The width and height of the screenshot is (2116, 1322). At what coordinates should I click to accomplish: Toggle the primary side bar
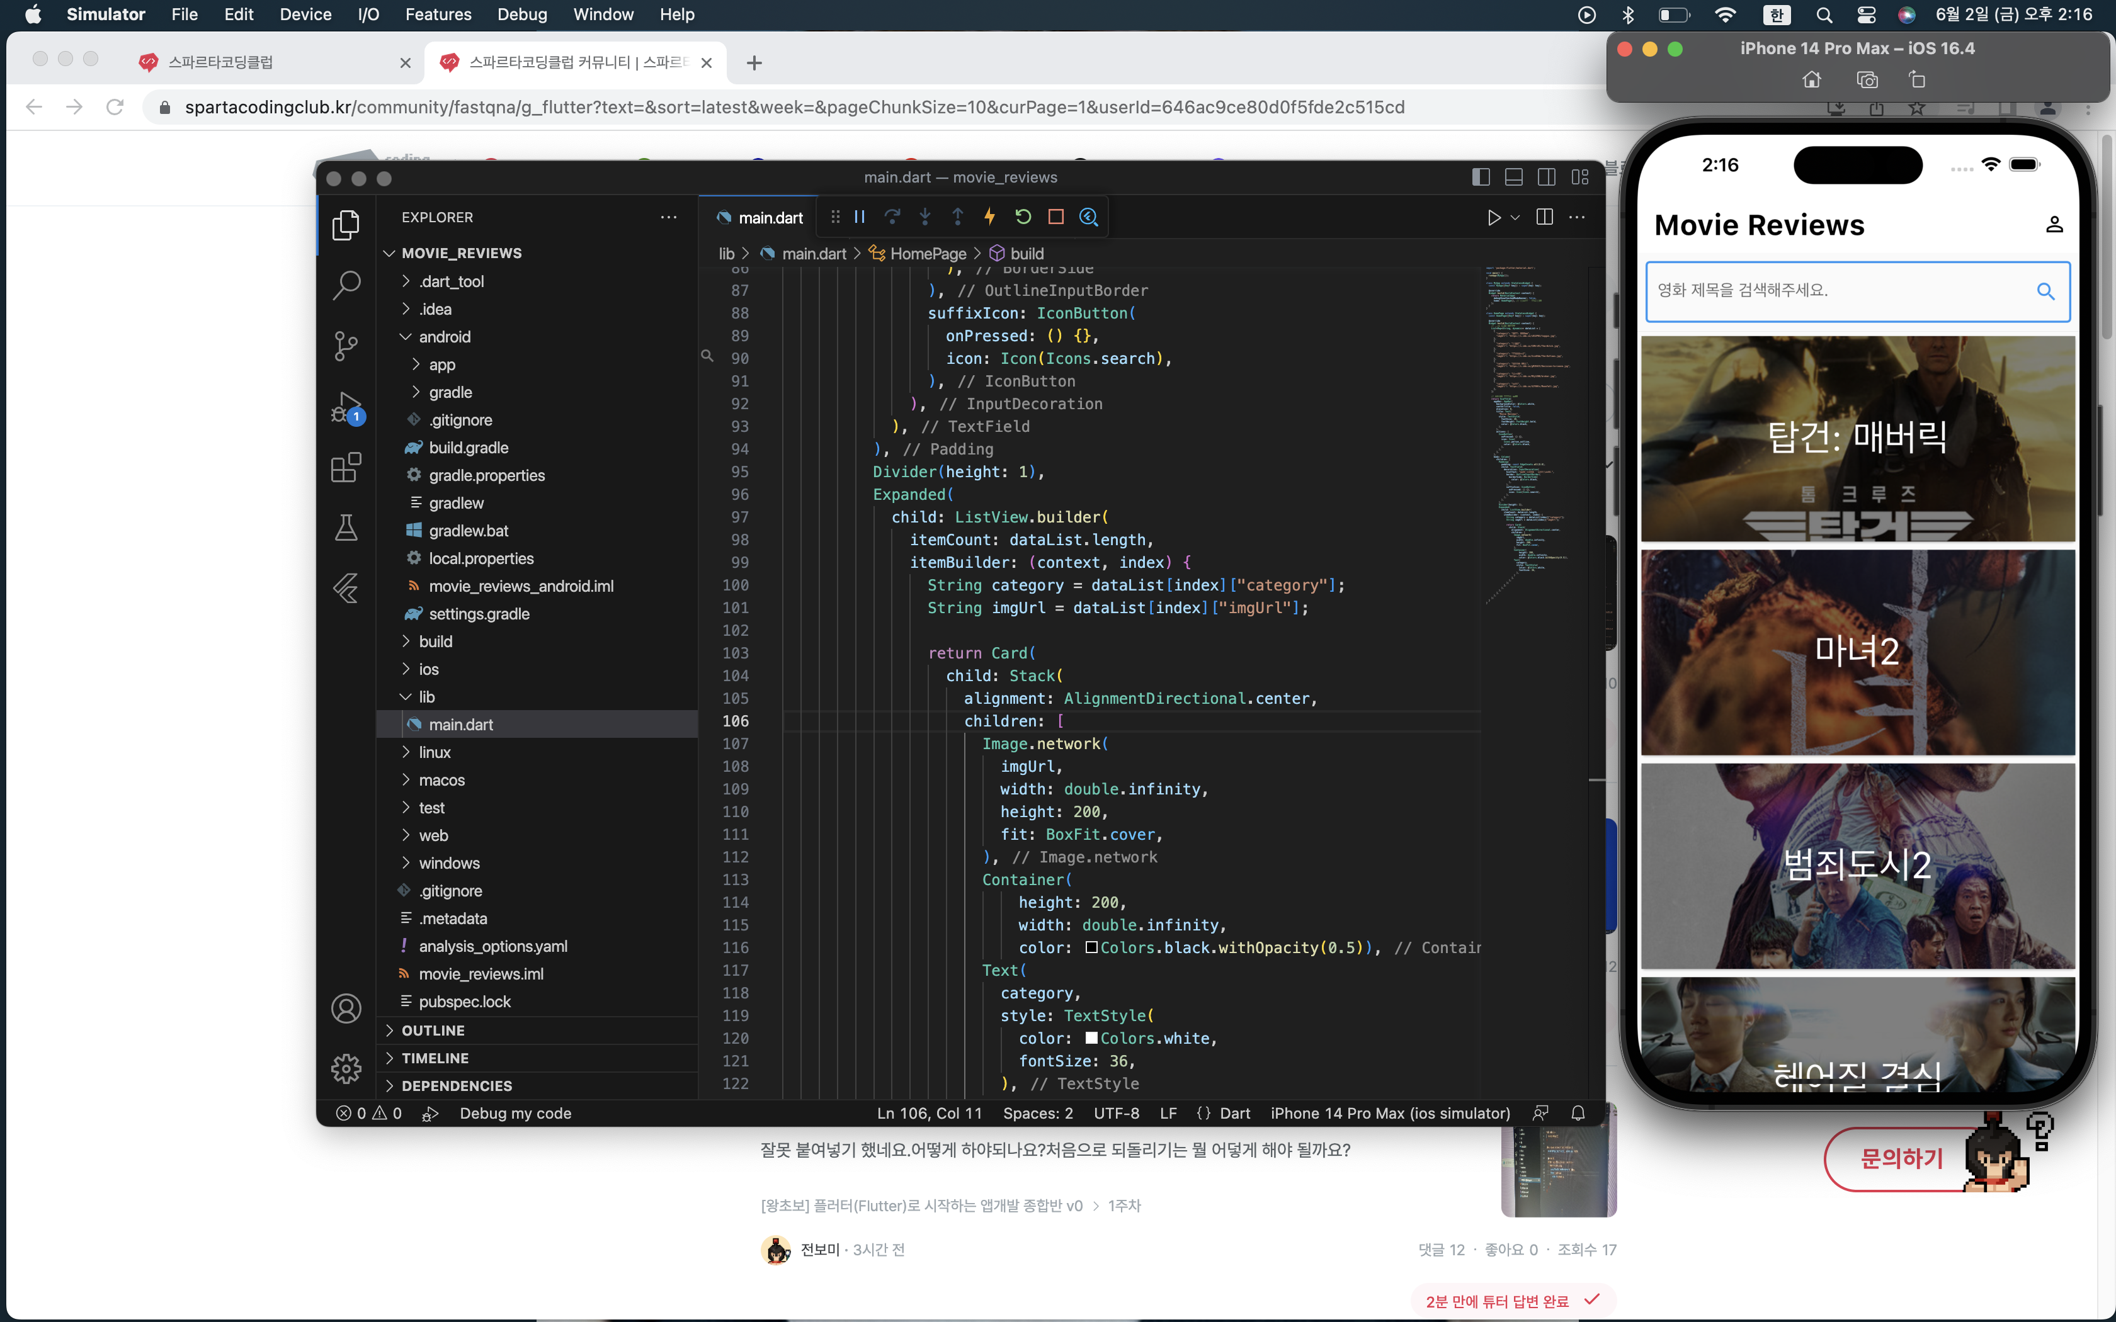[x=1481, y=178]
